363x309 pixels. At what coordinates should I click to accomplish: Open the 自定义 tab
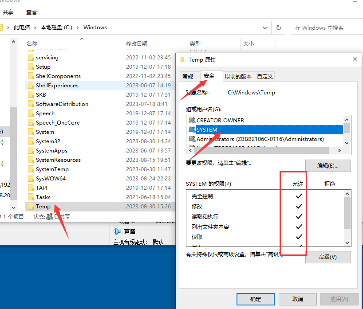[265, 77]
